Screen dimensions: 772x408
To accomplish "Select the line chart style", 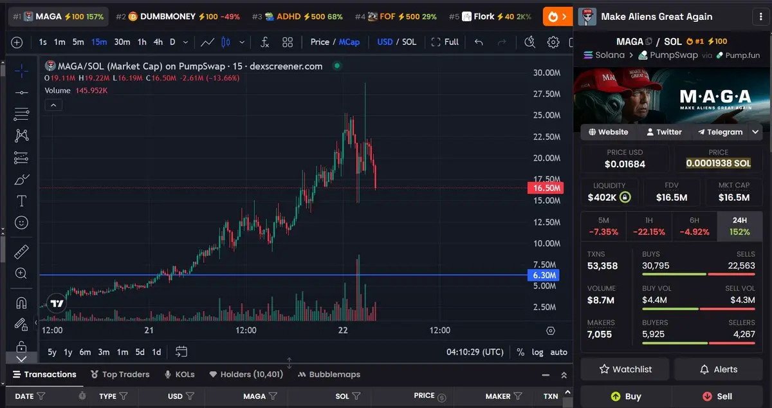I will 207,42.
